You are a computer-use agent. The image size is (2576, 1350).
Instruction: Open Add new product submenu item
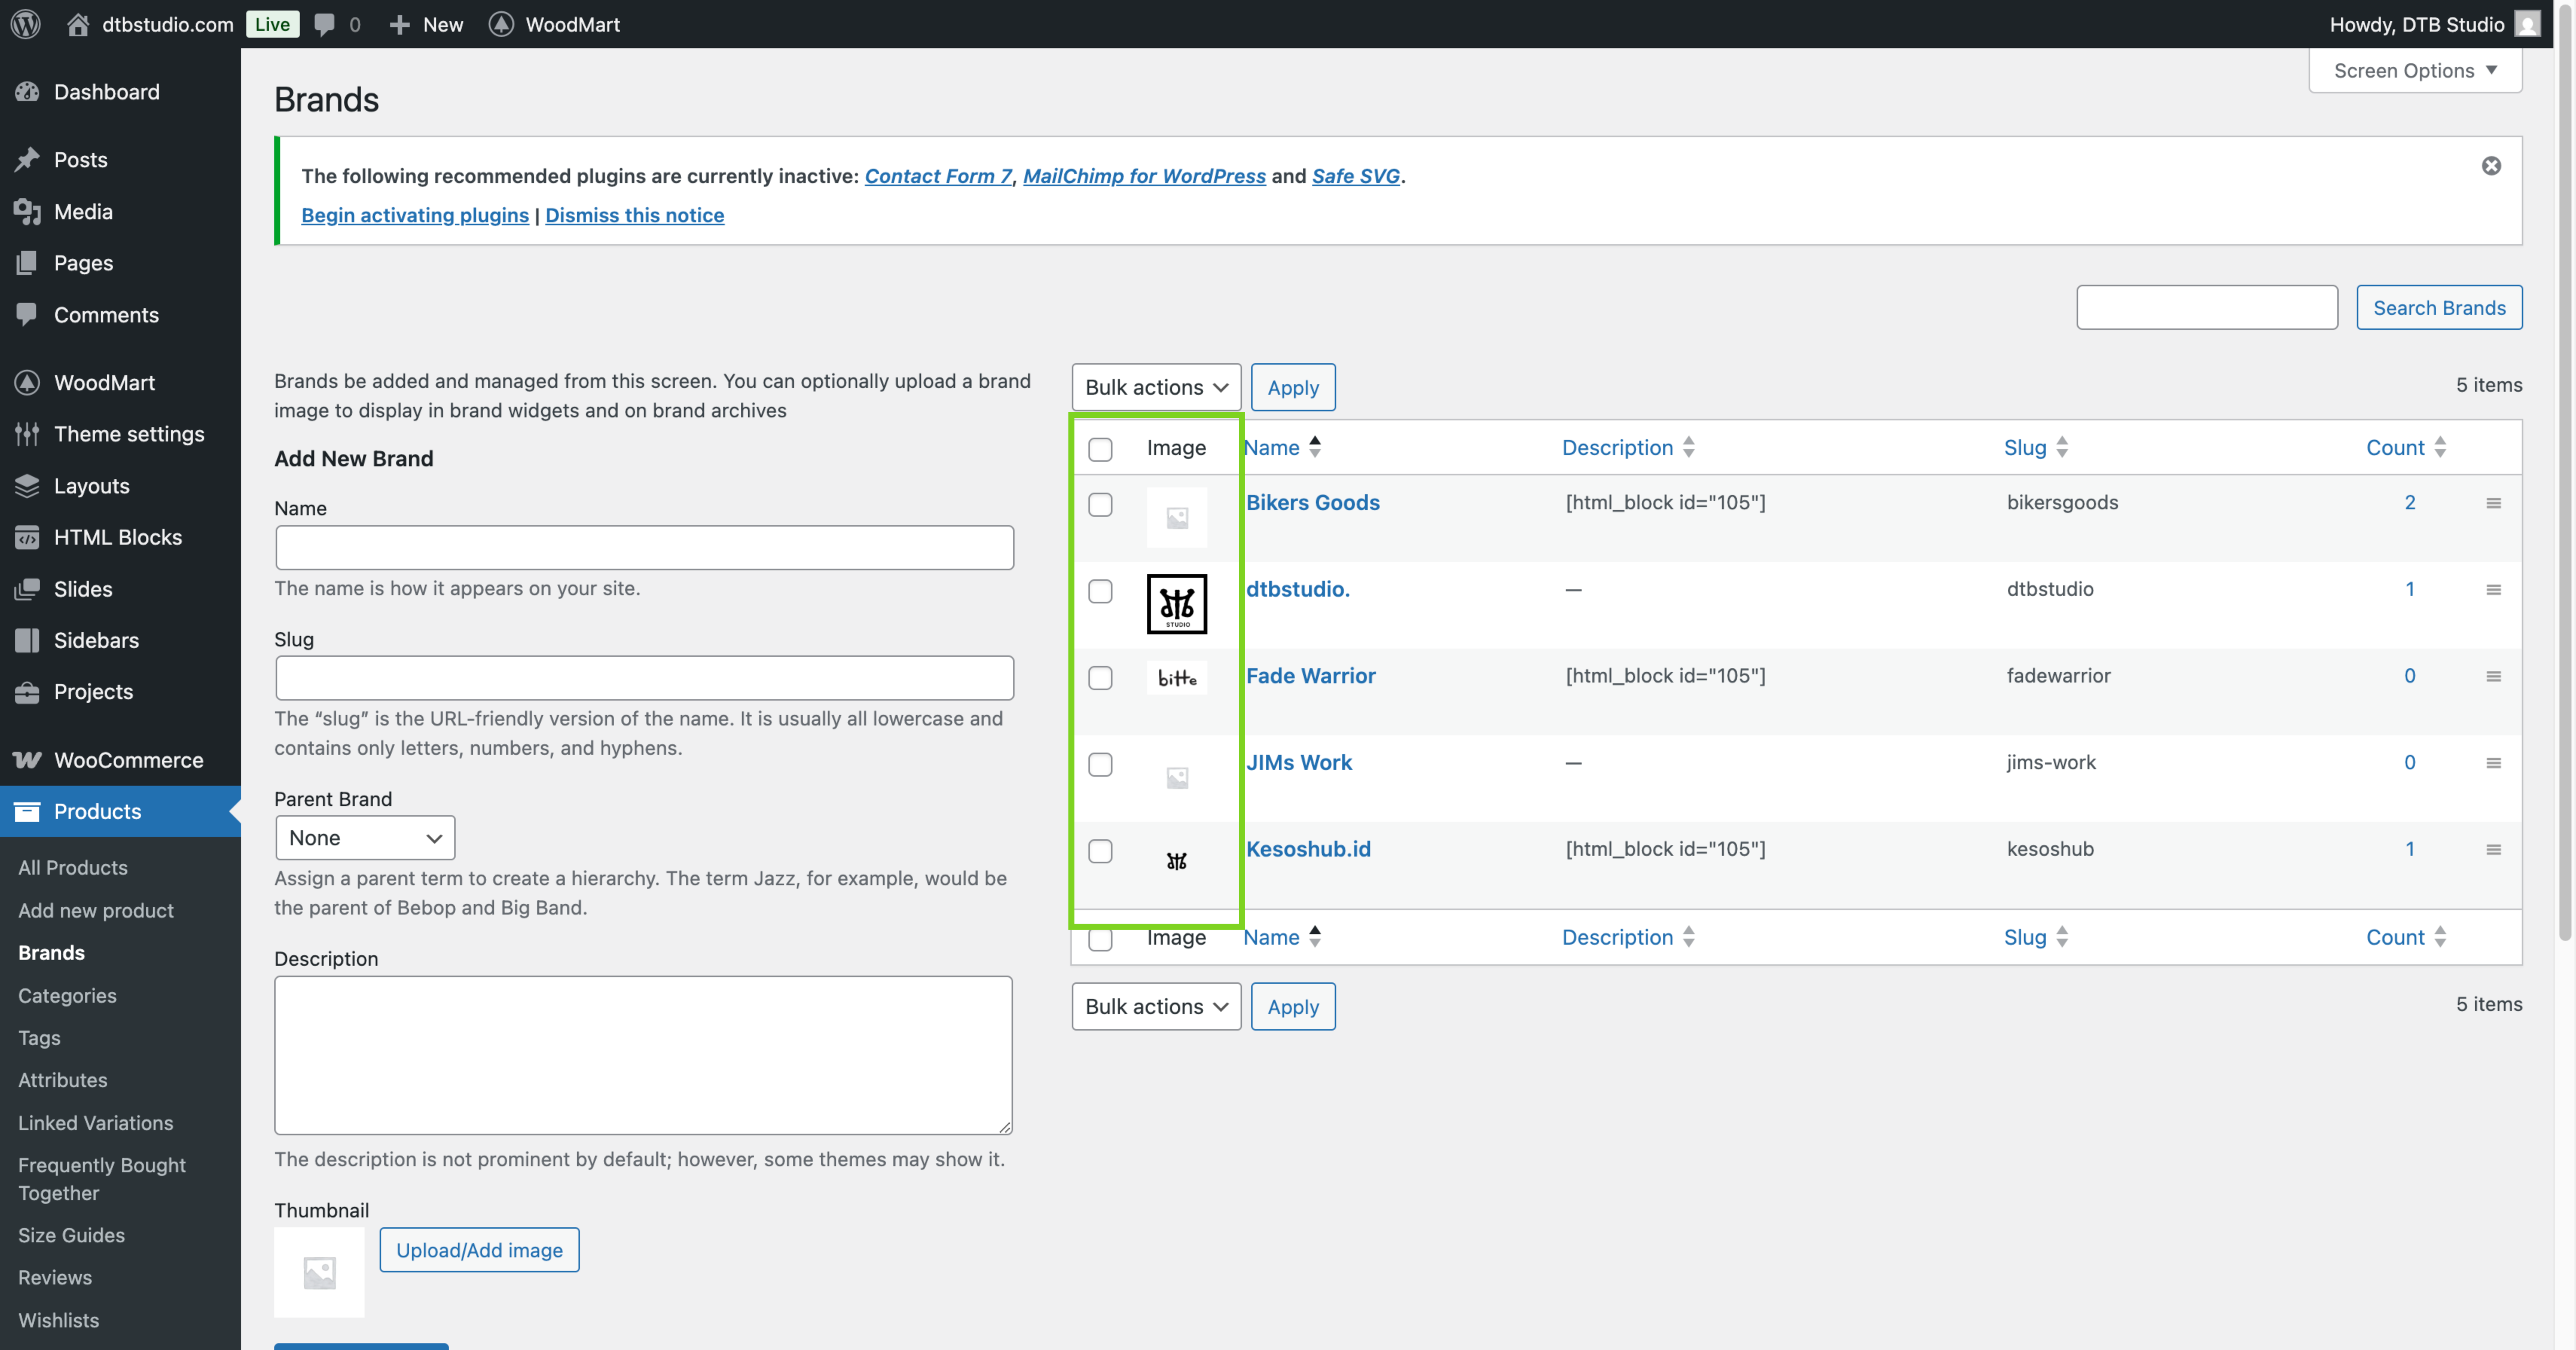[96, 911]
